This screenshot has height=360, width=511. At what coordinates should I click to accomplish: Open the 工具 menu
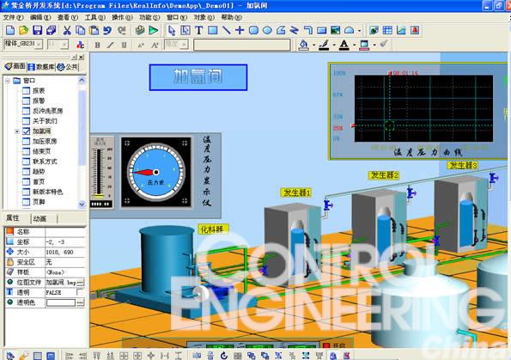tap(94, 17)
